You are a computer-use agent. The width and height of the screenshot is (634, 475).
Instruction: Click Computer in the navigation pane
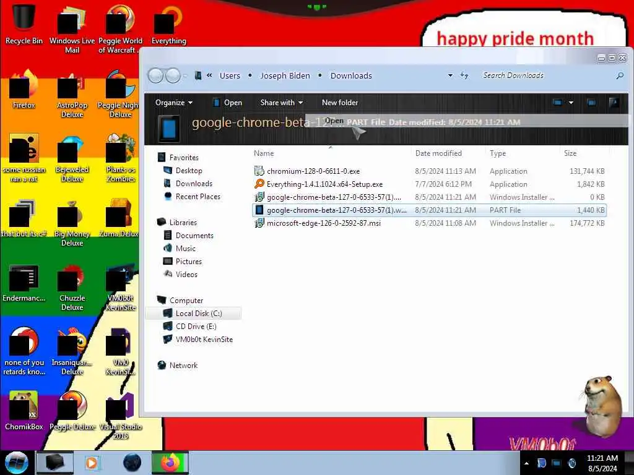click(x=180, y=300)
